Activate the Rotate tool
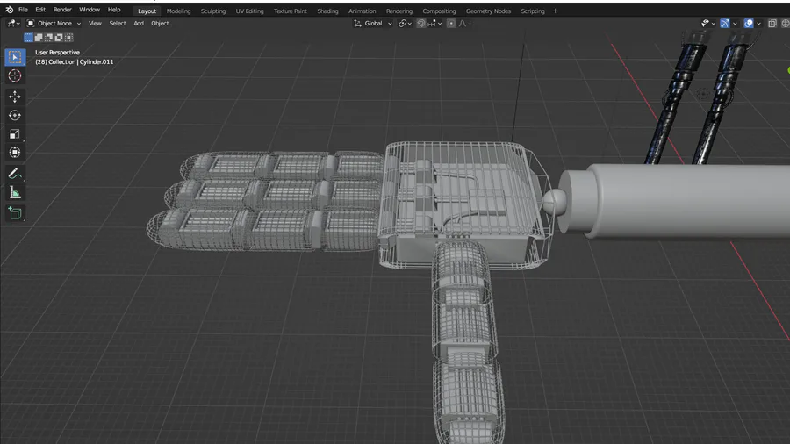790x444 pixels. click(x=15, y=115)
